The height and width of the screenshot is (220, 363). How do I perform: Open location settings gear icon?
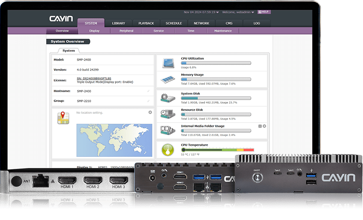[150, 113]
